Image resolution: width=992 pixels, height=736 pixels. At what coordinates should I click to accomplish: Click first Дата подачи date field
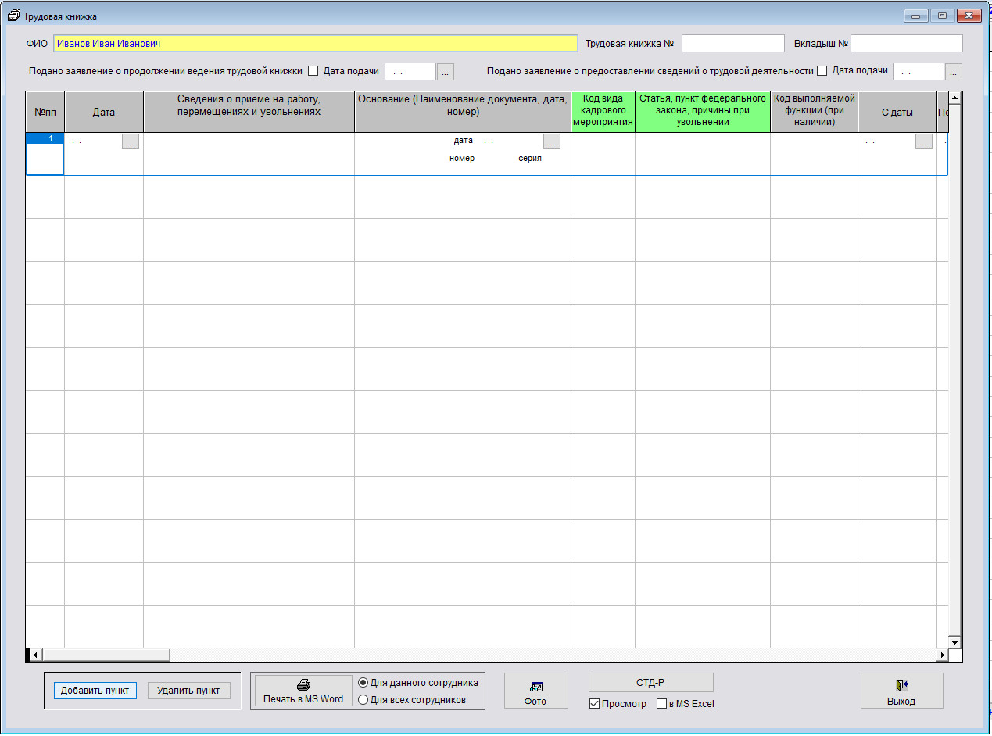click(410, 72)
